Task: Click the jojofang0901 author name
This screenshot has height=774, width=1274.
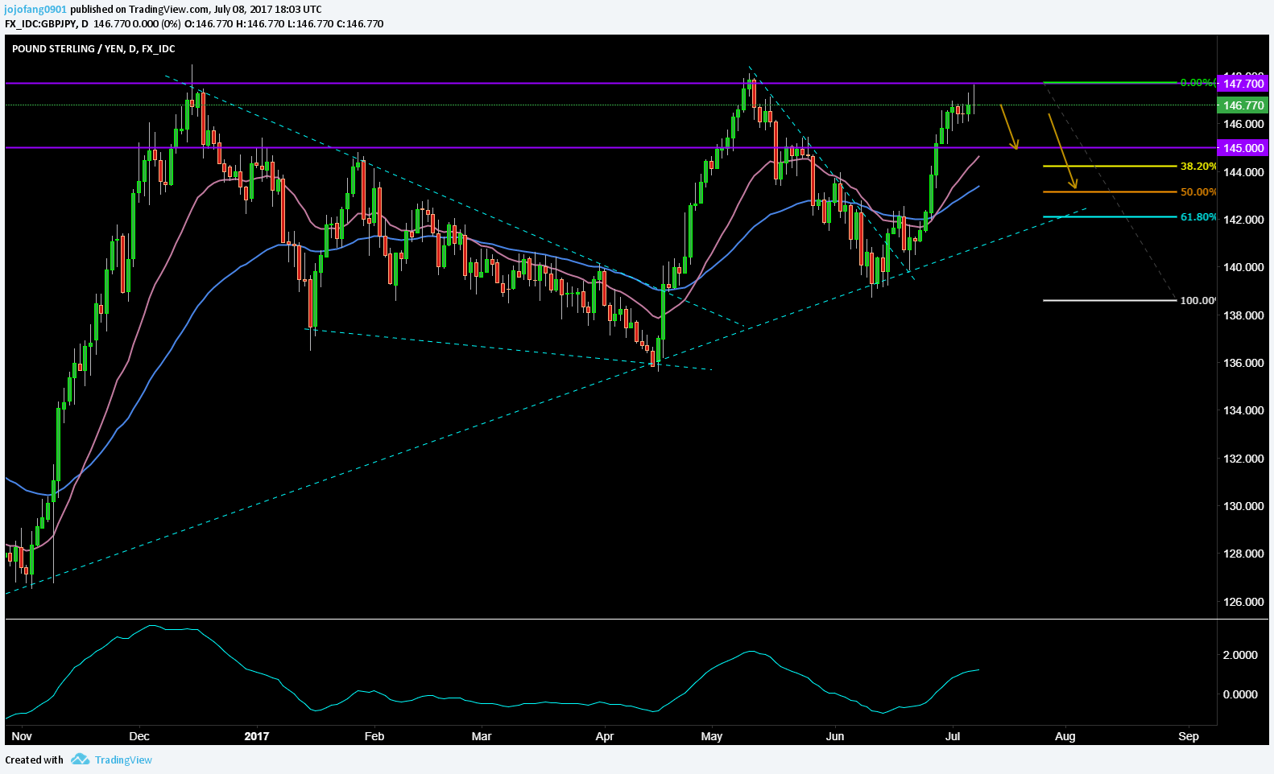Action: tap(36, 10)
